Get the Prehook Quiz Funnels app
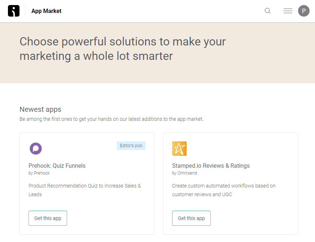The image size is (315, 242). tap(48, 218)
